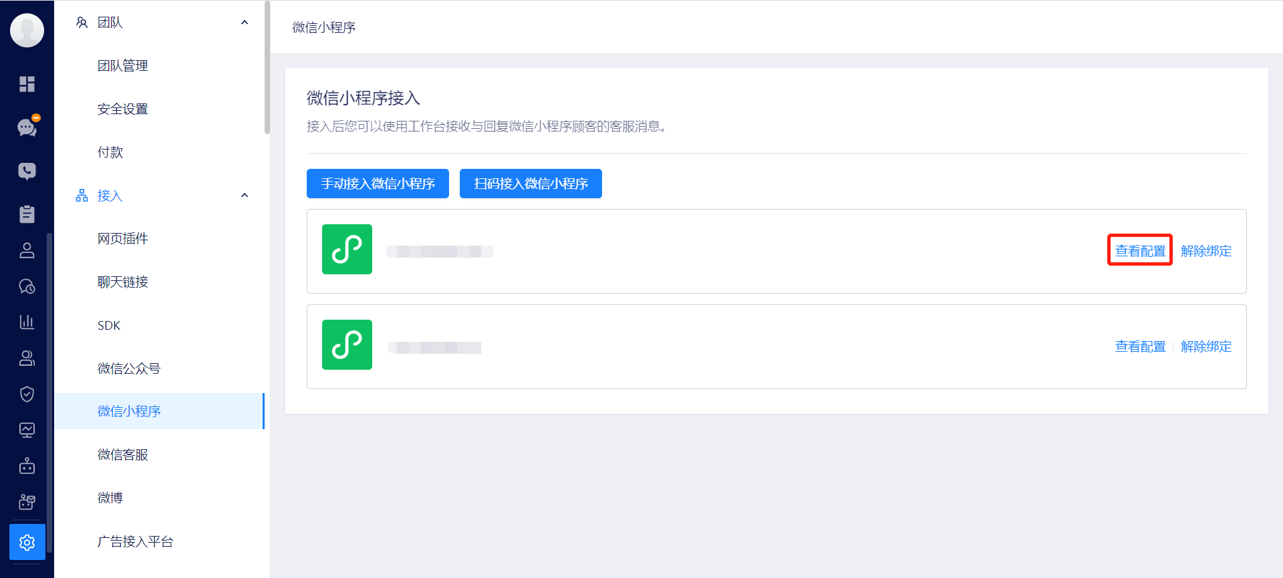Click the side menu vertical scrollbar
This screenshot has height=578, width=1283.
267,67
